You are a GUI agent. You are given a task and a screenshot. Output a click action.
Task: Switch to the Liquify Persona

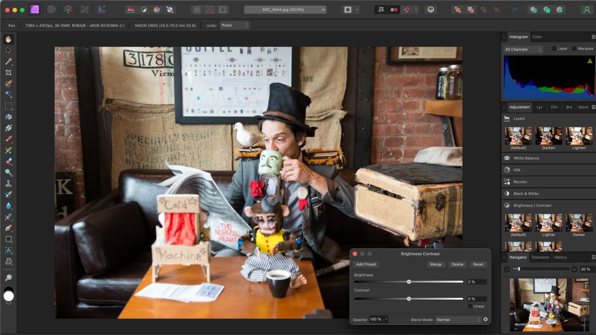[51, 9]
